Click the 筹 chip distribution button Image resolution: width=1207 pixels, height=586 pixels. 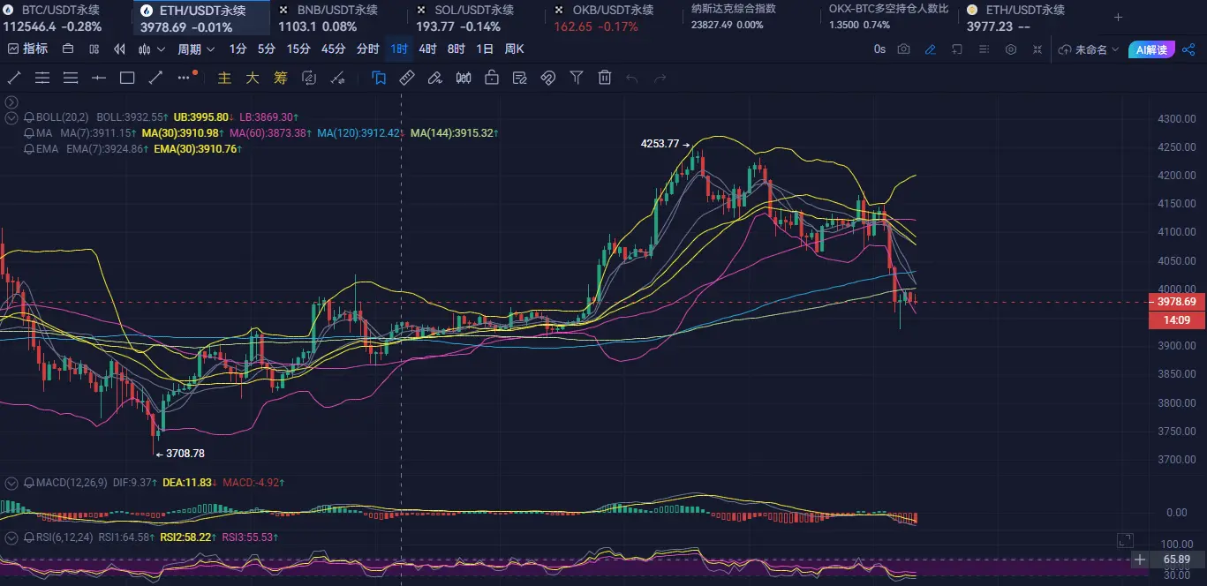[x=281, y=78]
